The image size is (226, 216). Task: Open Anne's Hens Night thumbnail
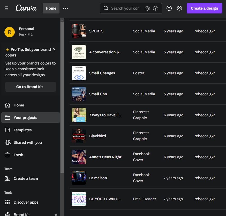(x=79, y=157)
